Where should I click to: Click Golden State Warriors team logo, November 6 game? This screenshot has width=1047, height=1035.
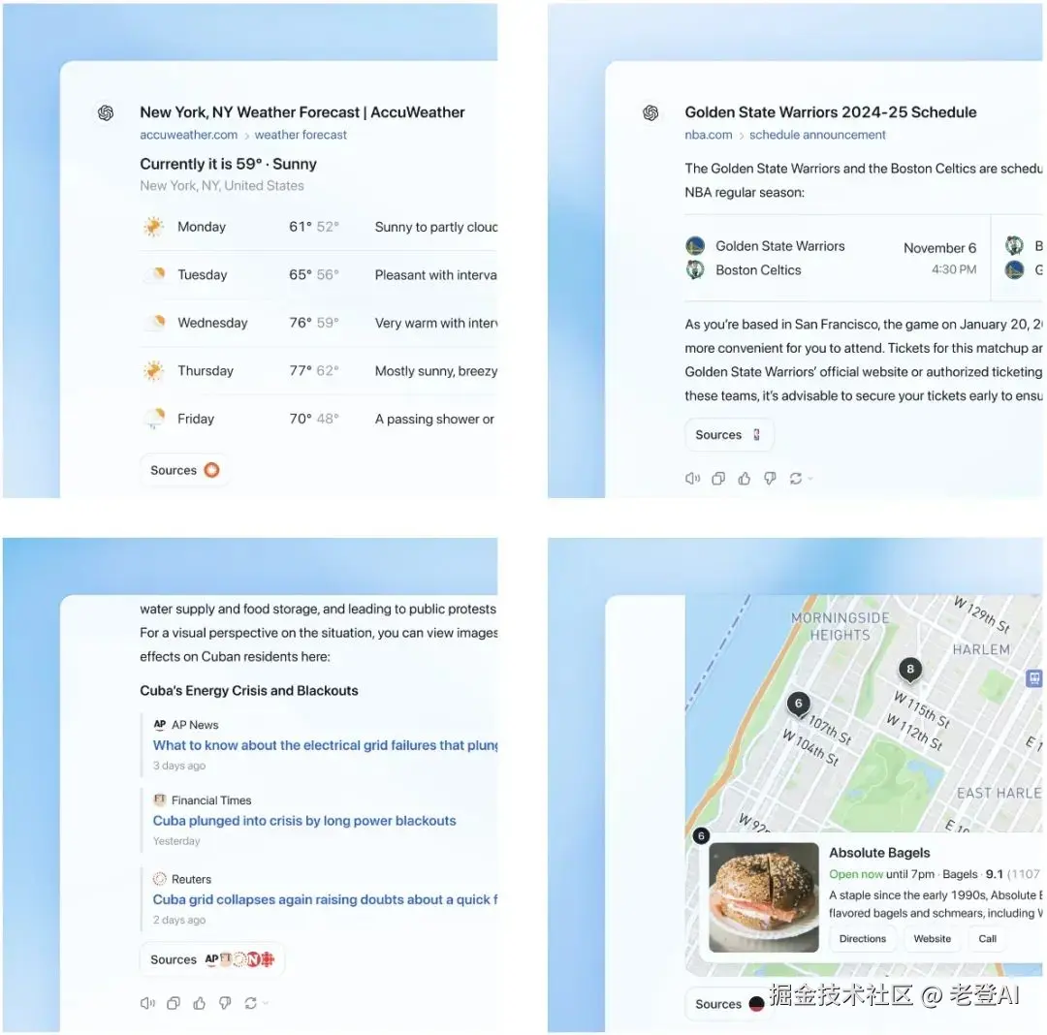tap(695, 245)
